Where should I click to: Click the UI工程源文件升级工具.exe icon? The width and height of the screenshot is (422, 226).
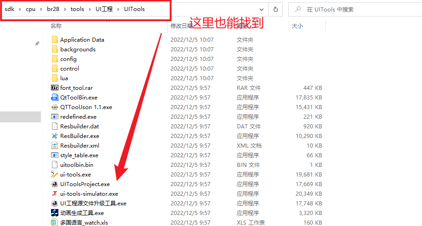tap(55, 204)
